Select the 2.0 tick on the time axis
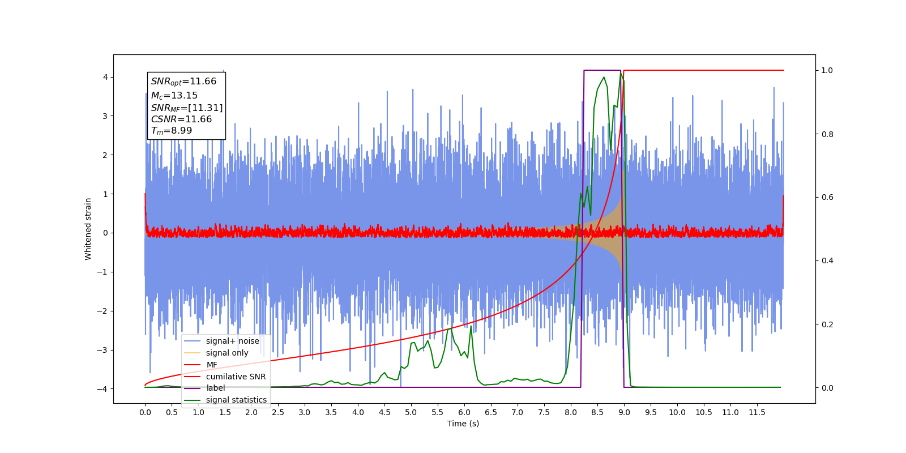The width and height of the screenshot is (906, 453). [251, 412]
